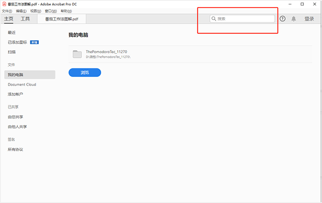Select 由您共享 in the sidebar
The height and width of the screenshot is (203, 322).
[16, 117]
